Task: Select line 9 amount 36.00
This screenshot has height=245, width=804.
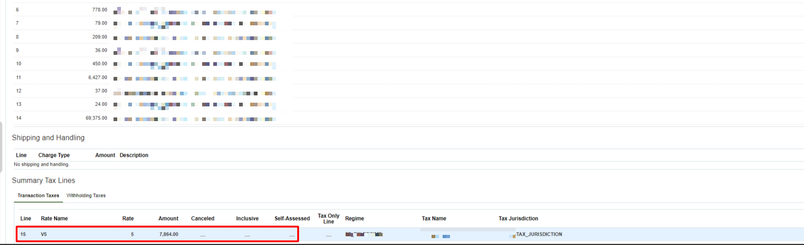Action: tap(101, 50)
